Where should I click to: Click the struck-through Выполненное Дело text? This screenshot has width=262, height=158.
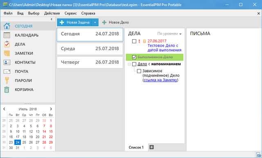(x=155, y=57)
